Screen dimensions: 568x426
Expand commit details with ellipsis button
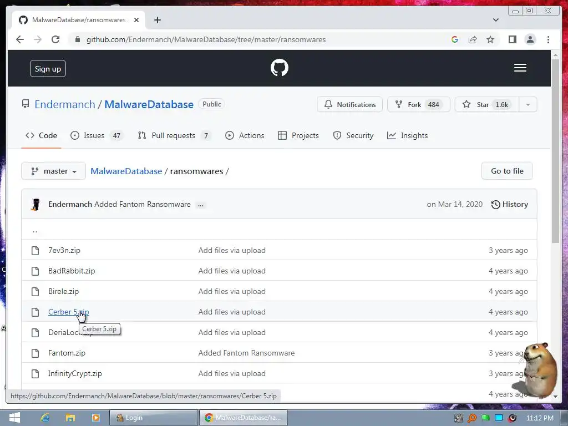pyautogui.click(x=200, y=205)
